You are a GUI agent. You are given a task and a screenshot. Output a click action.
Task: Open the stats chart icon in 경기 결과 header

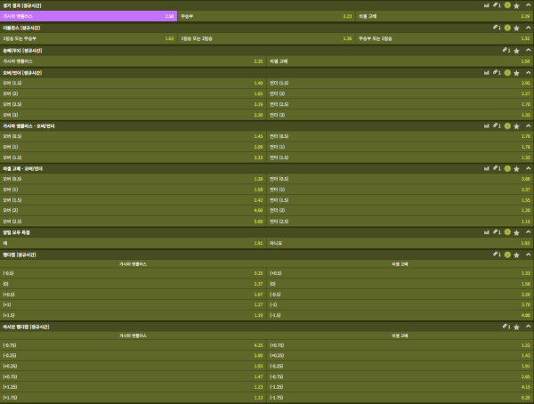coord(487,5)
